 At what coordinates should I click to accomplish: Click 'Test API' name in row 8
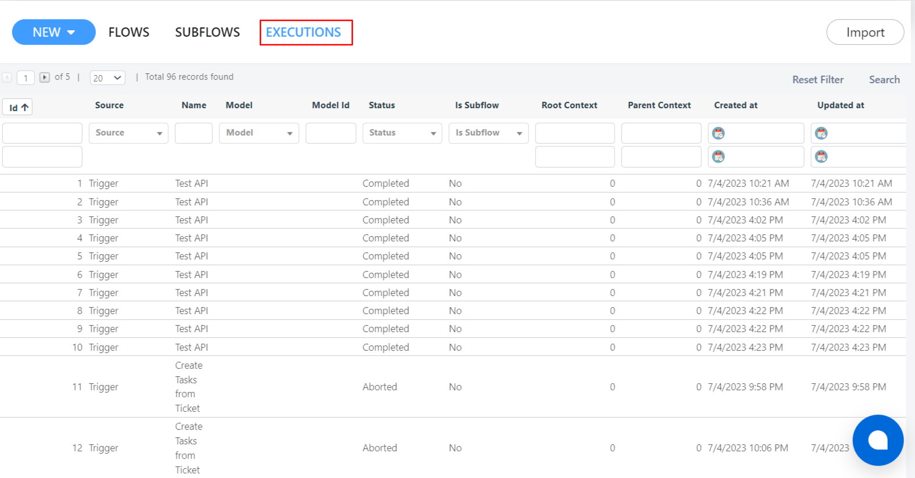[192, 311]
